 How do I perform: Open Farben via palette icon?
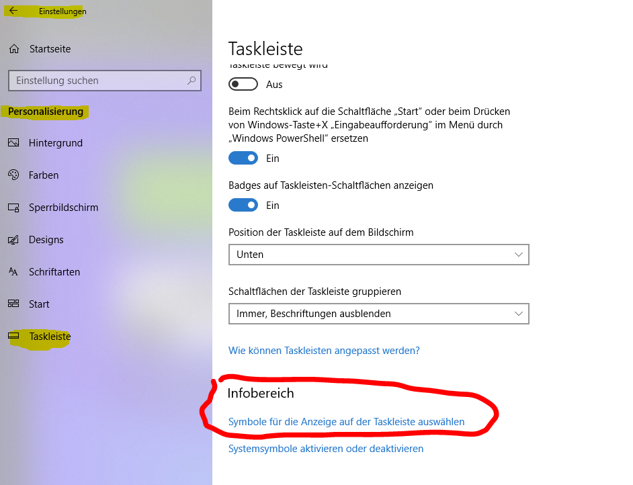click(13, 175)
